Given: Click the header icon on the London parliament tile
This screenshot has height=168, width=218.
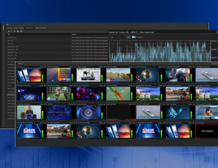Looking at the screenshot, I should click(134, 67).
